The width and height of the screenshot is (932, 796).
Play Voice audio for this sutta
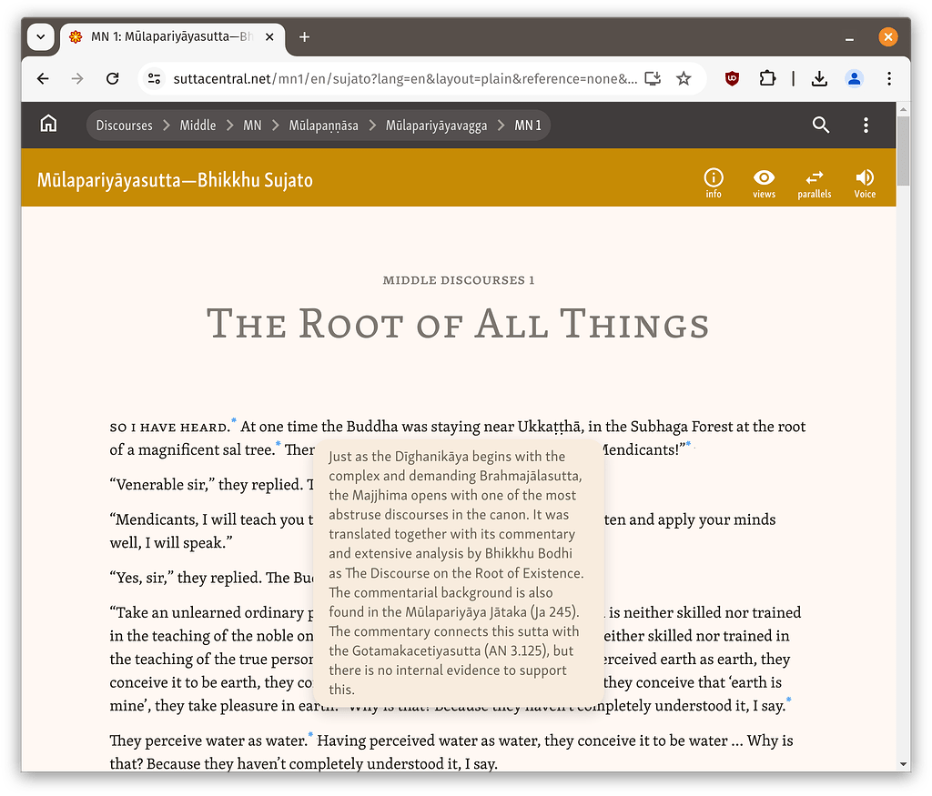[865, 182]
